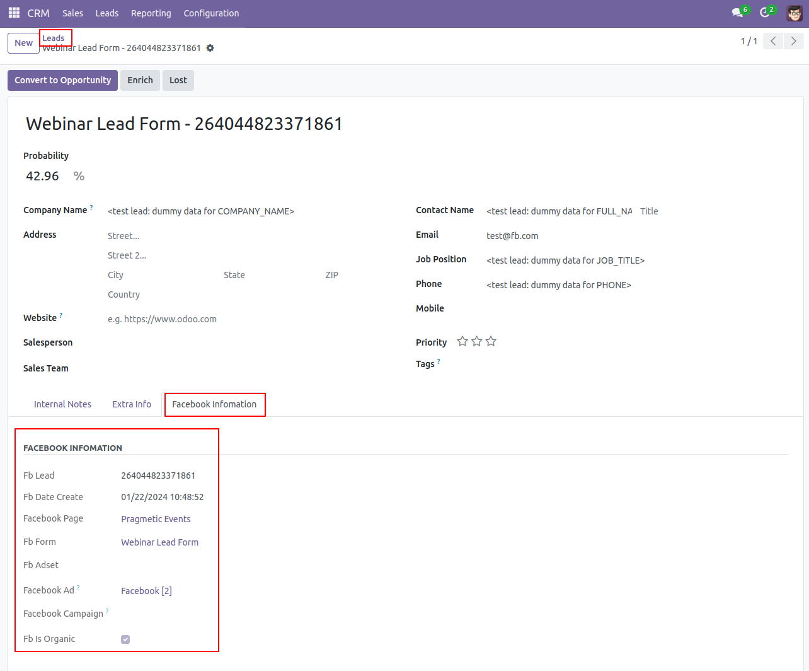809x671 pixels.
Task: Click the gear actions icon beside record title
Action: click(x=210, y=48)
